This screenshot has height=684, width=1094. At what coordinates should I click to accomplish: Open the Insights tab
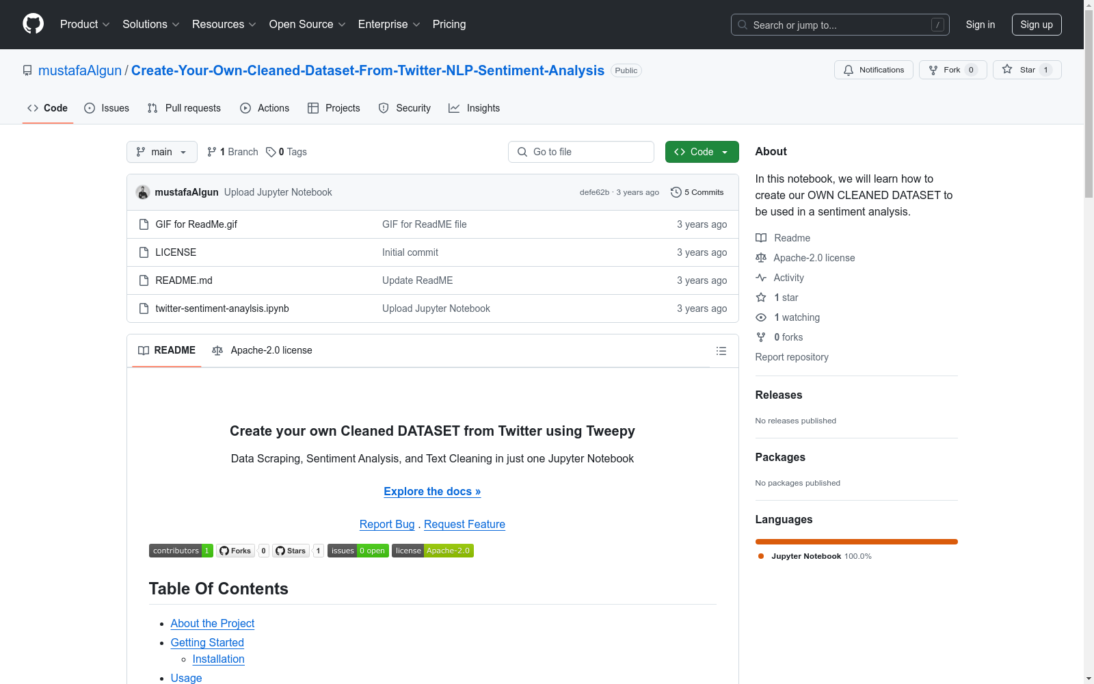point(475,108)
